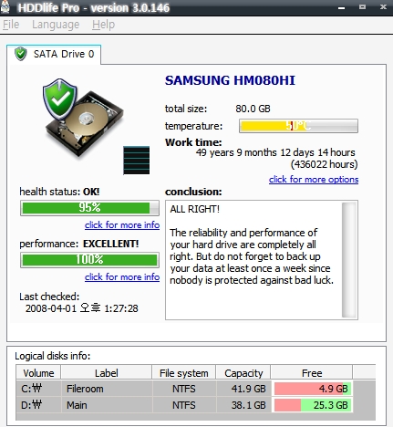
Task: Click the yellow temperature bar
Action: (x=298, y=126)
